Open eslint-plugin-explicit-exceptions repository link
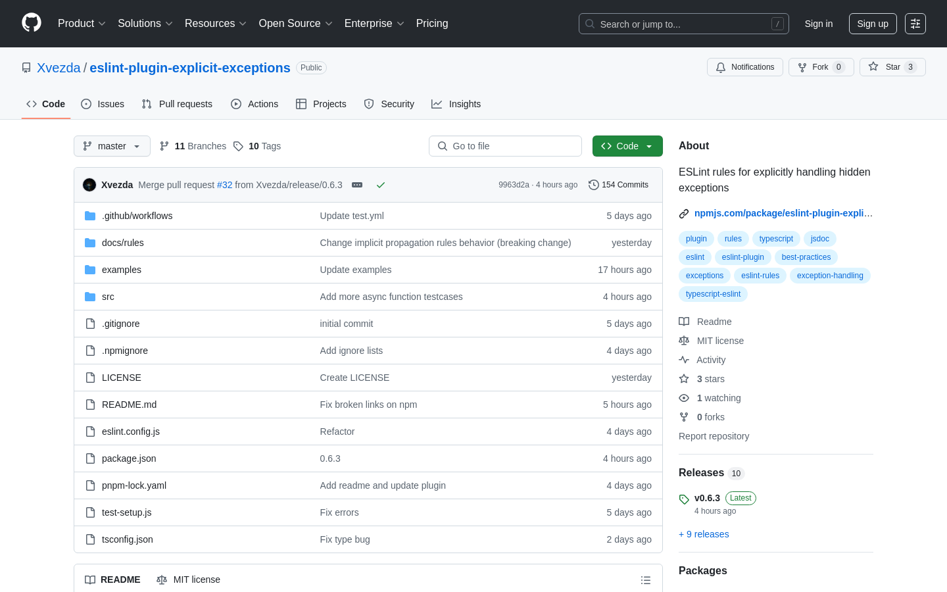 coord(190,68)
